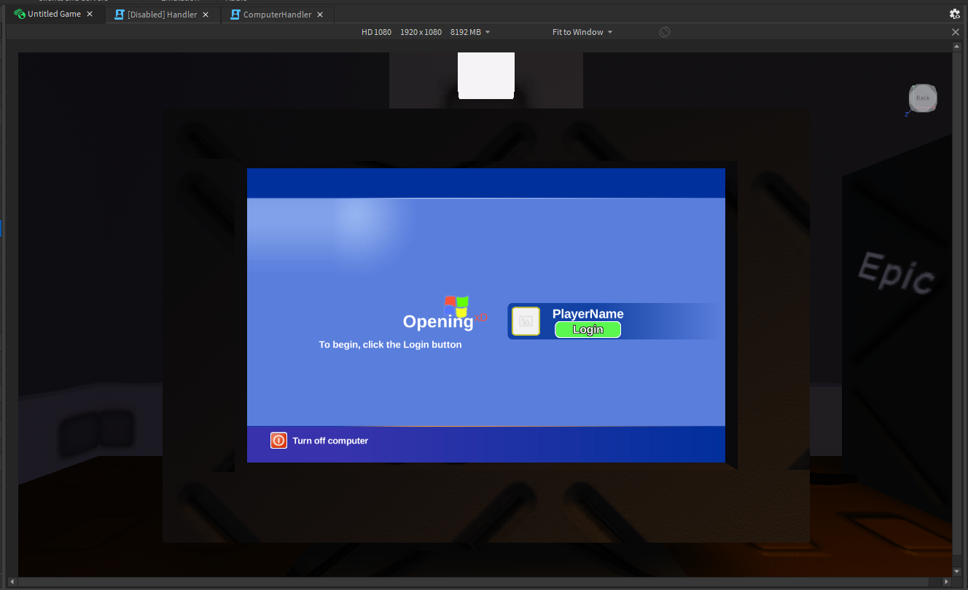
Task: Click the Epic text on the wall
Action: pyautogui.click(x=896, y=272)
